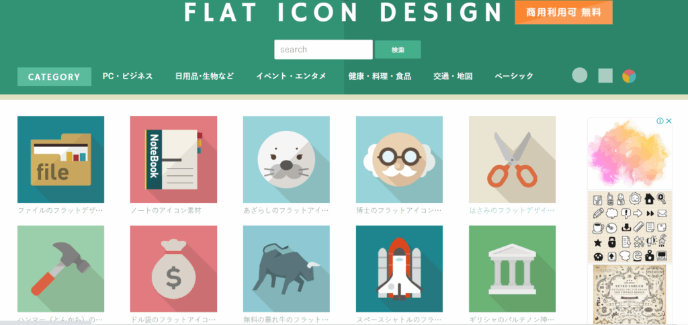Open the 日用品・生物など category menu
This screenshot has width=688, height=325.
(x=204, y=77)
